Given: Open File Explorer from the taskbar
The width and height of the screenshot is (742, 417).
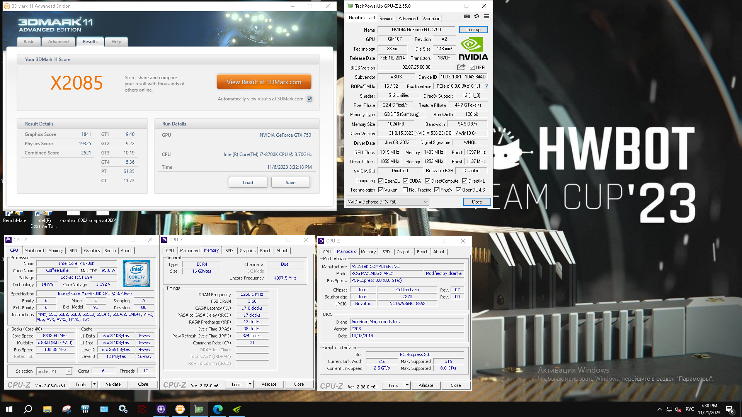Looking at the screenshot, I should tap(47, 409).
